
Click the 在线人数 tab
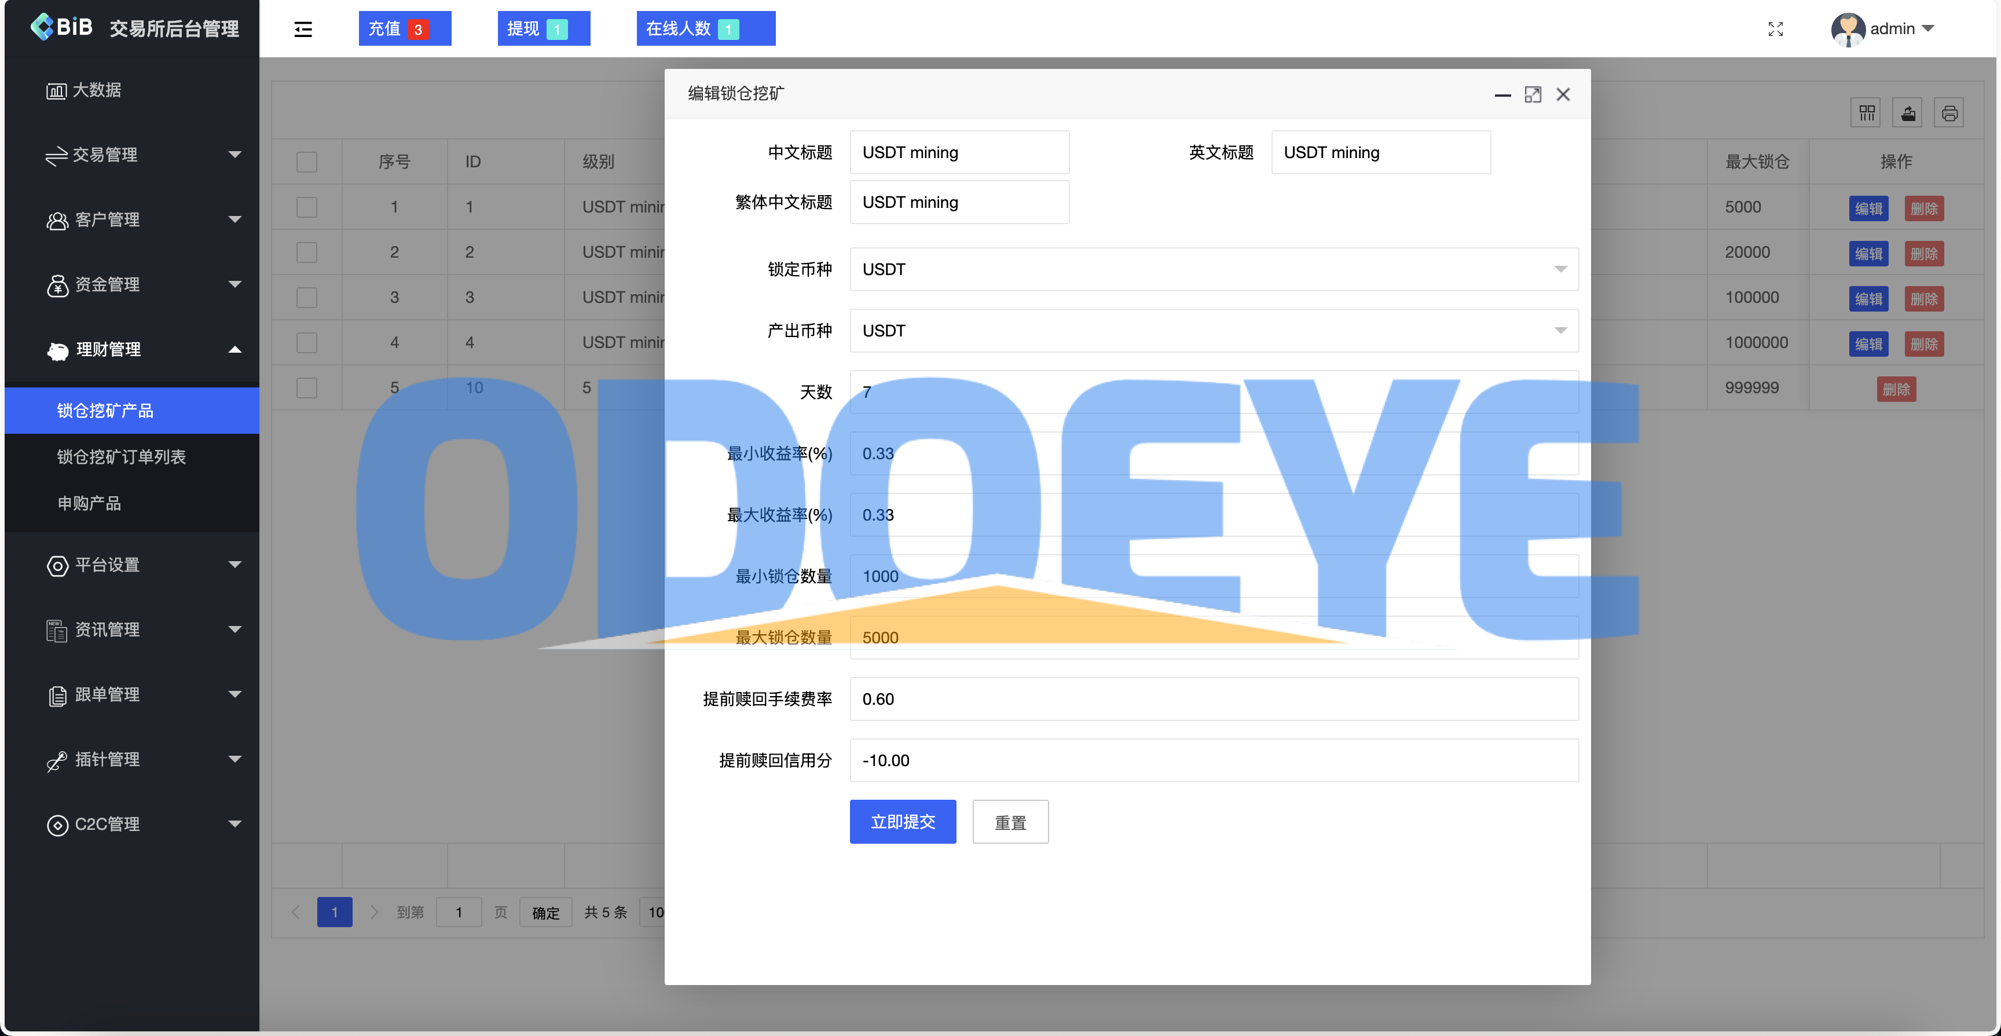click(x=706, y=29)
